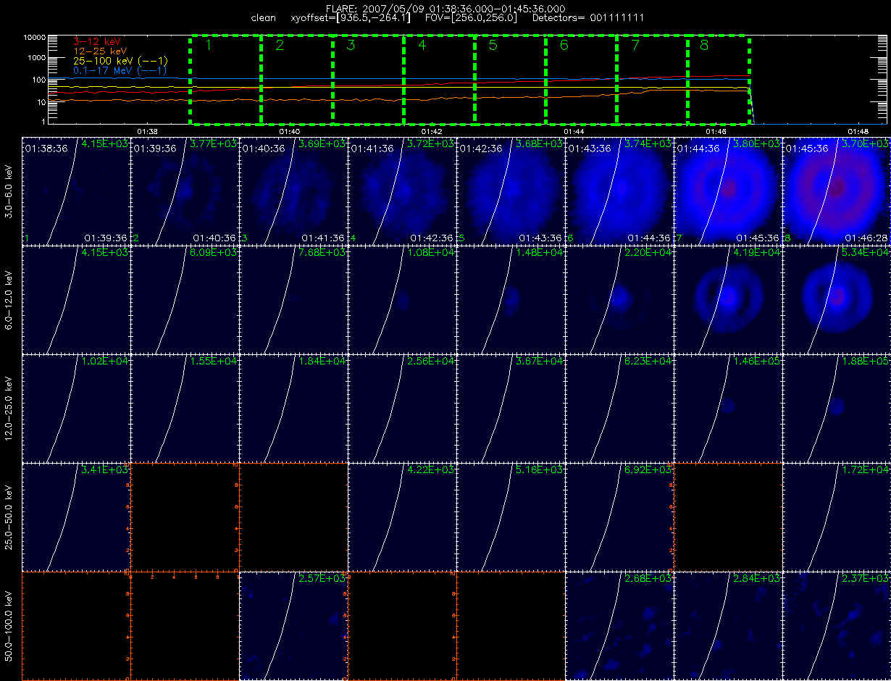The height and width of the screenshot is (681, 891).
Task: Click the '01:38' time axis label
Action: coord(147,131)
